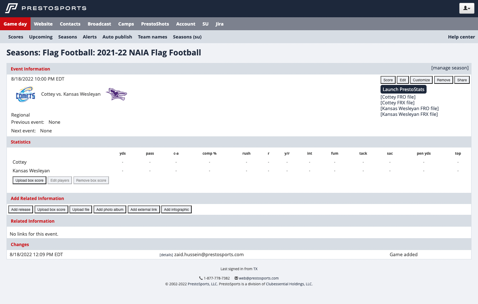Click the comp % column header
478x304 pixels.
[x=209, y=153]
